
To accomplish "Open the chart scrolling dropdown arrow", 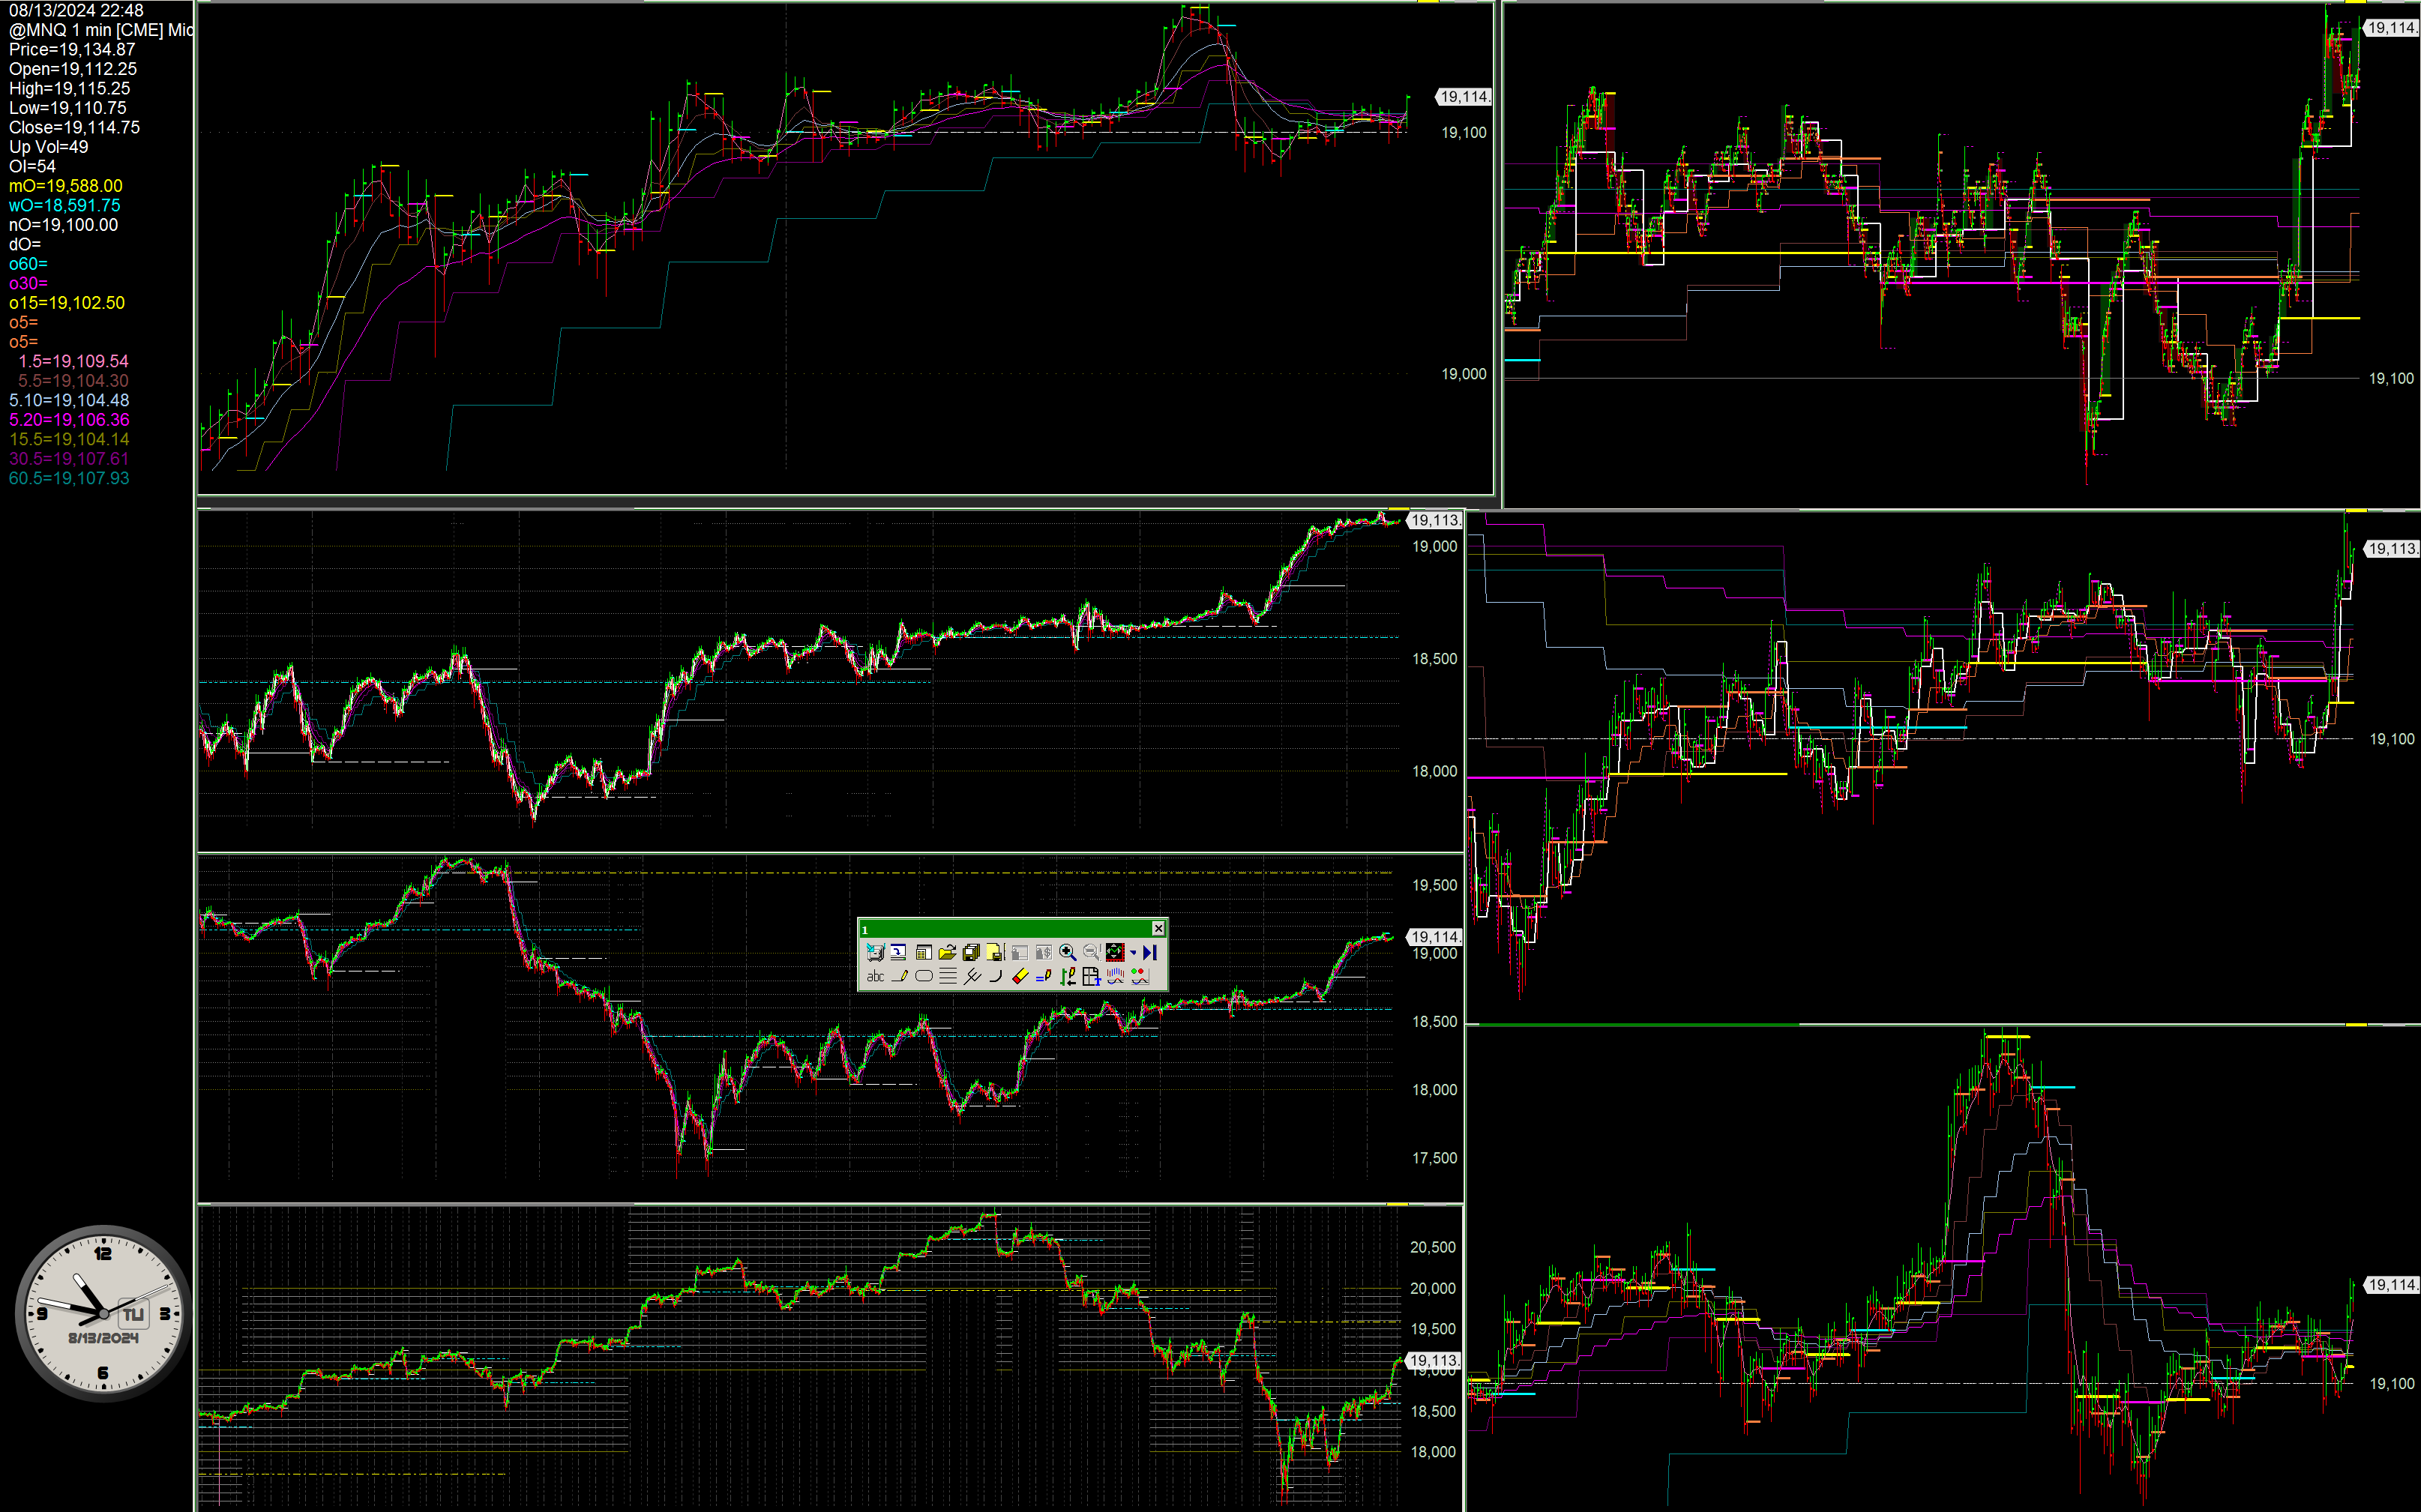I will pos(1133,953).
